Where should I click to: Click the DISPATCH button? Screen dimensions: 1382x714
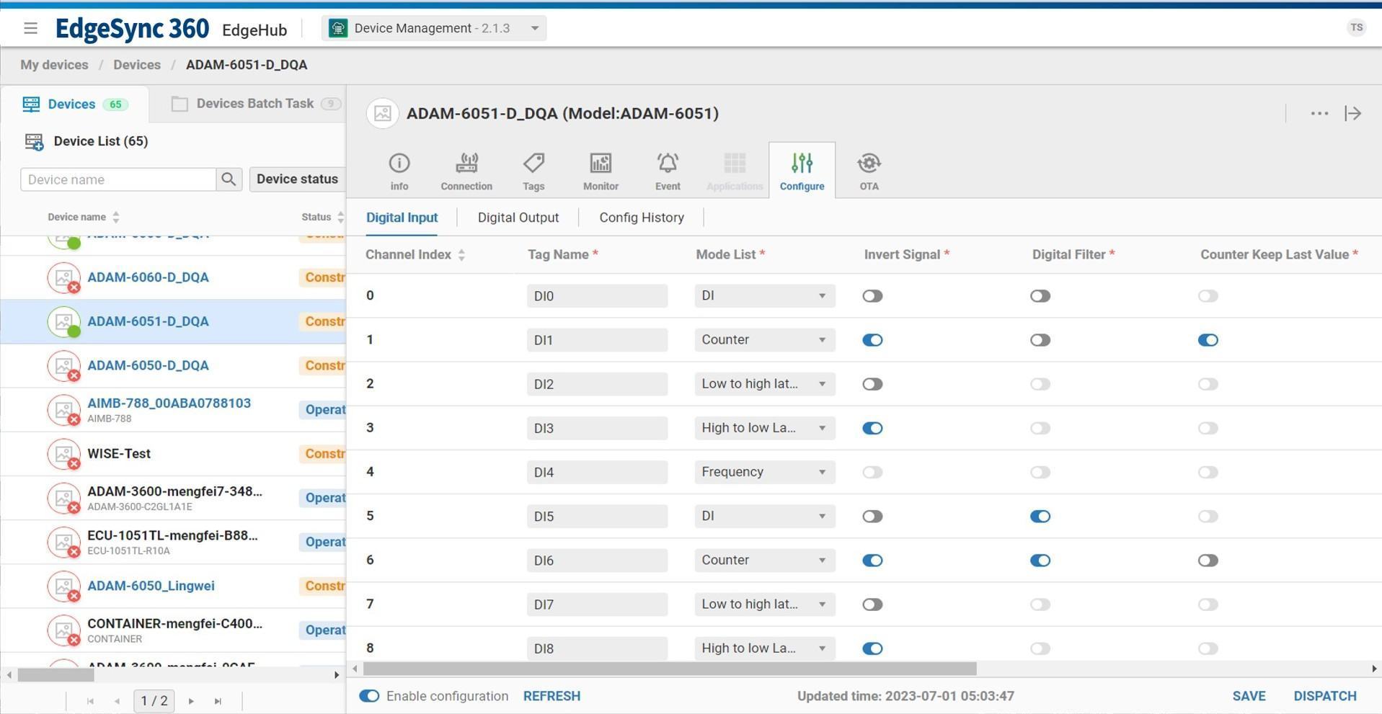(x=1324, y=696)
